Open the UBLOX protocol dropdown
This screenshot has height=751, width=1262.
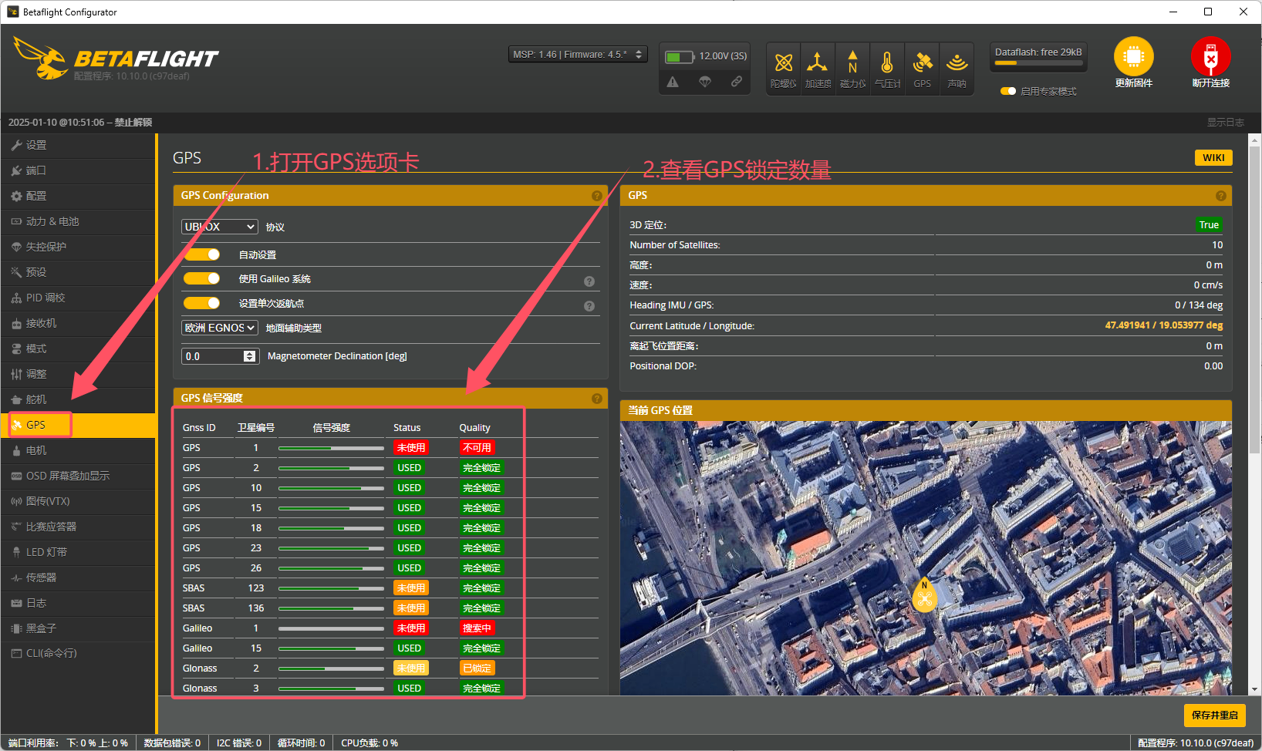click(220, 227)
